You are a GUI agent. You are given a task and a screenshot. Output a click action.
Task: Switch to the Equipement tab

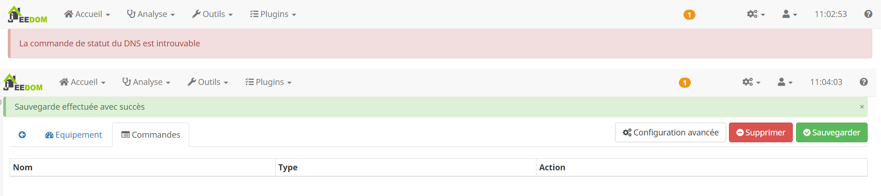click(73, 135)
